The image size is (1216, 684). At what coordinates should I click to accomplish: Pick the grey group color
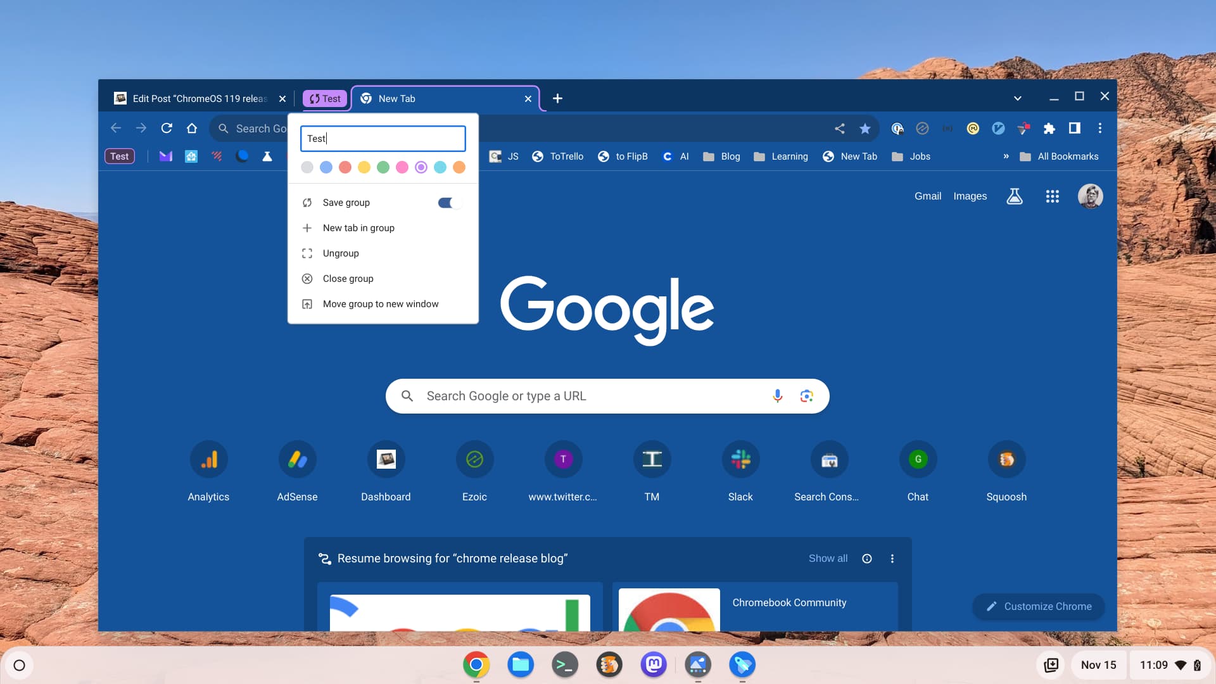point(307,167)
